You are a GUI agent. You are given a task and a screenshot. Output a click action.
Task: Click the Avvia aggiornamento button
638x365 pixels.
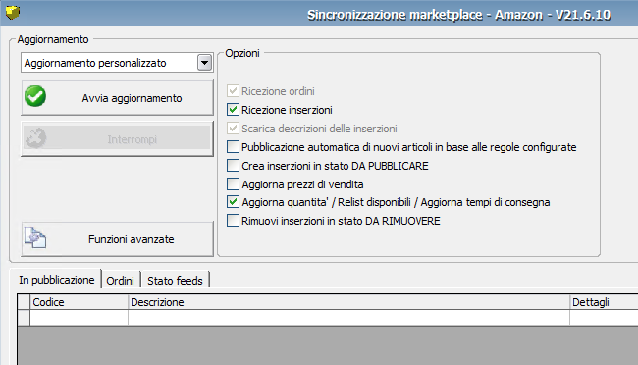(x=117, y=98)
